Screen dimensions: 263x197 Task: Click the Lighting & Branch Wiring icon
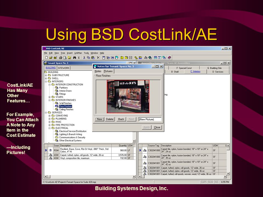pos(57,134)
